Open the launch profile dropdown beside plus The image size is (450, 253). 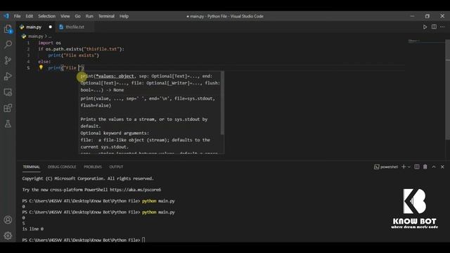(409, 167)
